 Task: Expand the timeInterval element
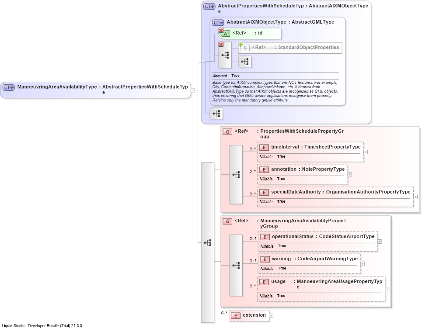tap(366, 152)
